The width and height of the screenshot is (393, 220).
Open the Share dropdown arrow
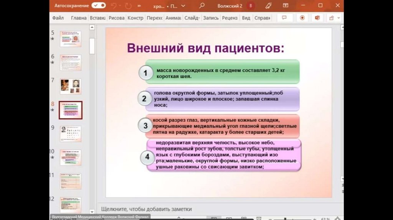[339, 18]
